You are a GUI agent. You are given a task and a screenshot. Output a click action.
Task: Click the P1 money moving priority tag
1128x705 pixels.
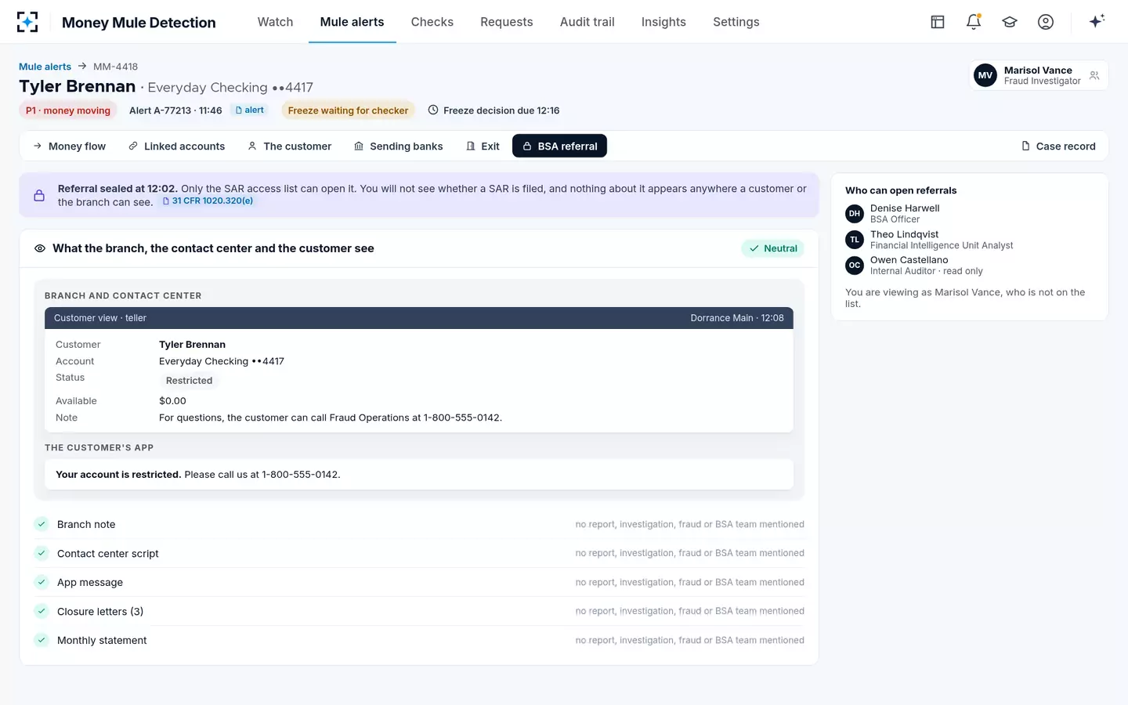pos(68,110)
